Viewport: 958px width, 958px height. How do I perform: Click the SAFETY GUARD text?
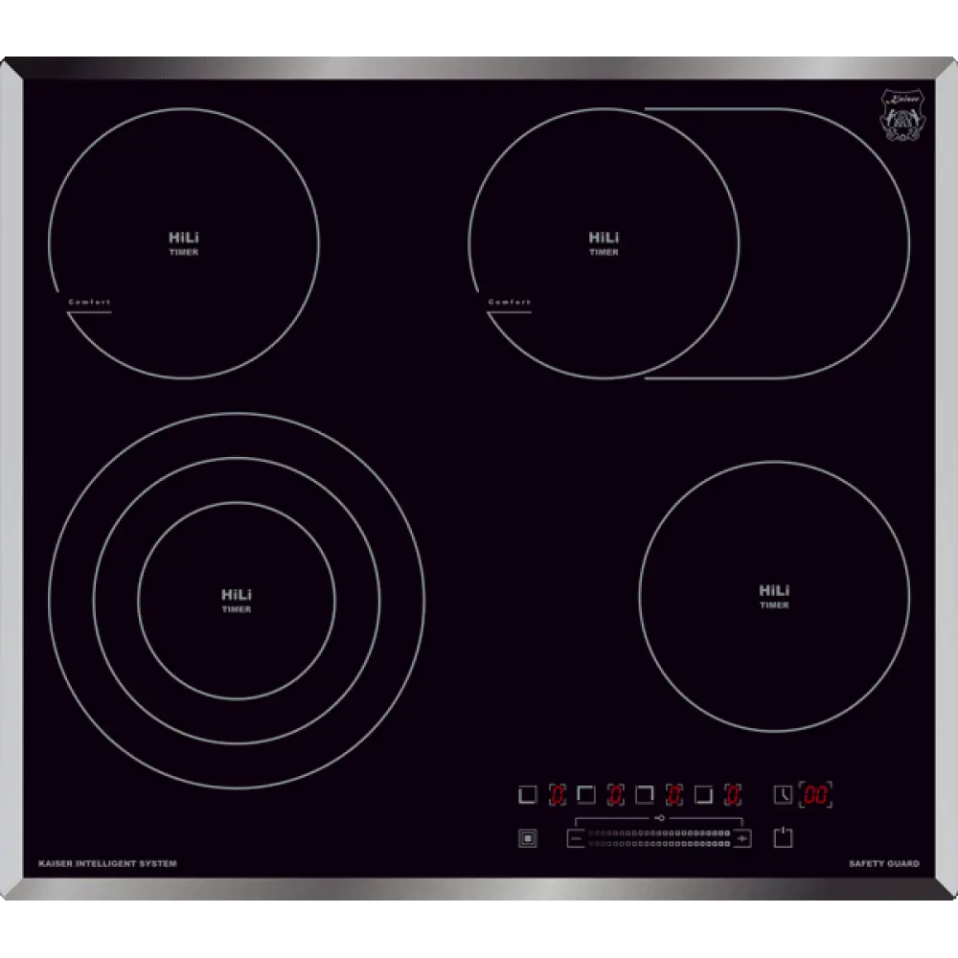pos(884,863)
